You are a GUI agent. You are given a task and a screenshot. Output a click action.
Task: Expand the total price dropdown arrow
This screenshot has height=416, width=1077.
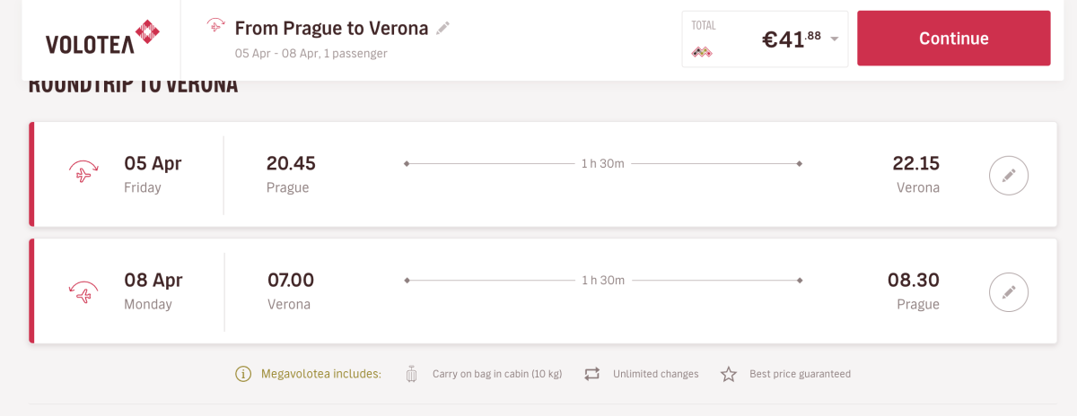[x=835, y=39]
